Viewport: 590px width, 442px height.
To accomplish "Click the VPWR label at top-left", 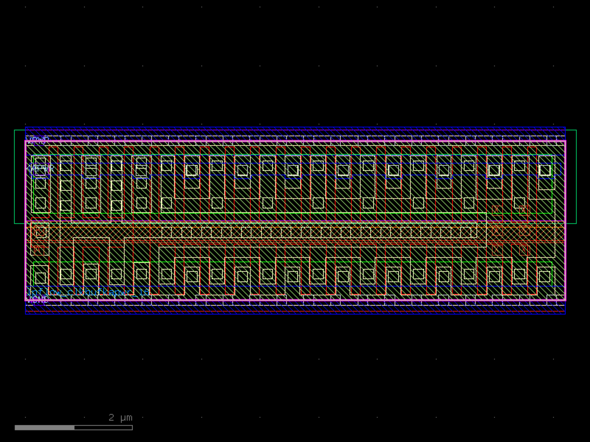I will click(37, 140).
